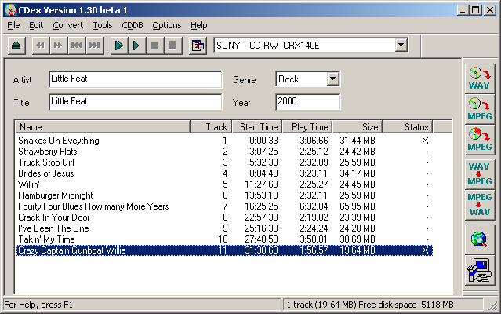Screen dimensions: 501x314
Task: Click play time 2:24.24
Action: click(x=314, y=228)
